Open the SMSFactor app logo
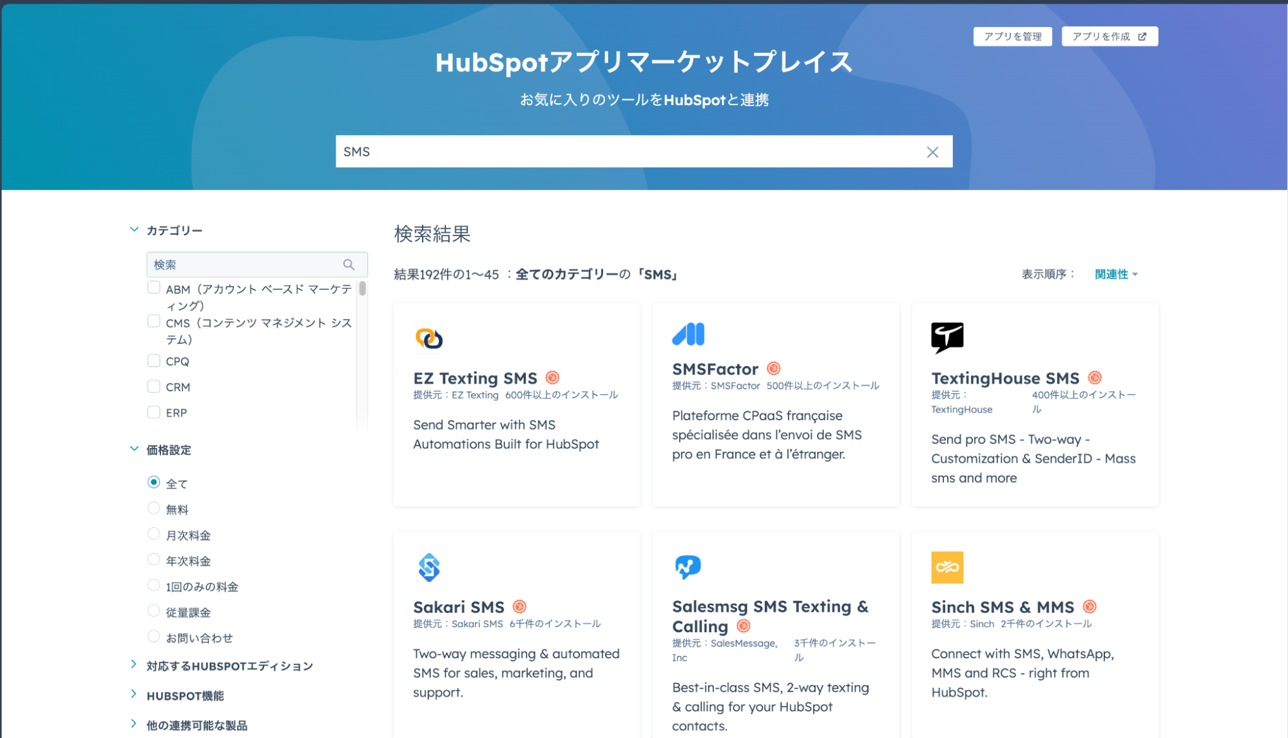The image size is (1288, 738). (x=688, y=334)
